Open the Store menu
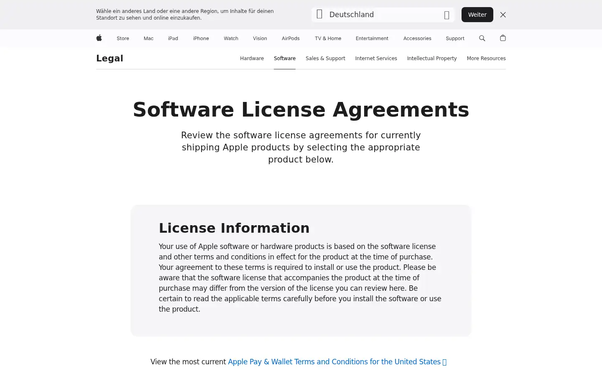The width and height of the screenshot is (602, 376). click(123, 38)
